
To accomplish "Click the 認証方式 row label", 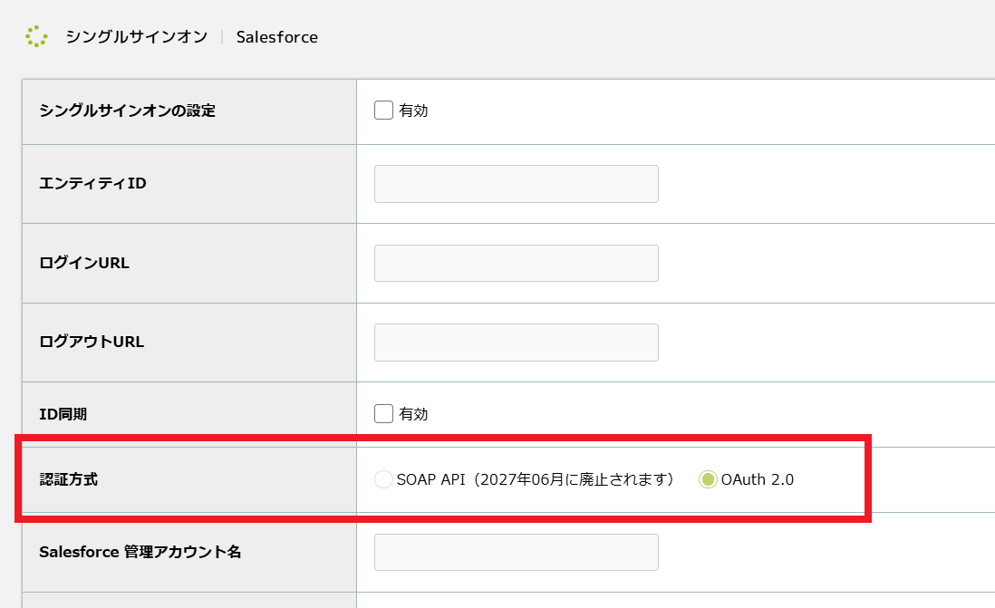I will [69, 479].
